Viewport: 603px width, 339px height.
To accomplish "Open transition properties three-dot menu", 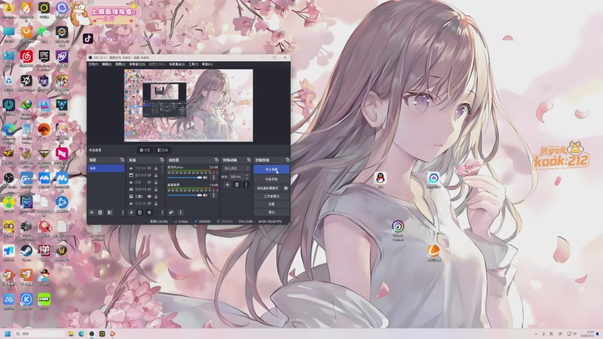I will (246, 185).
